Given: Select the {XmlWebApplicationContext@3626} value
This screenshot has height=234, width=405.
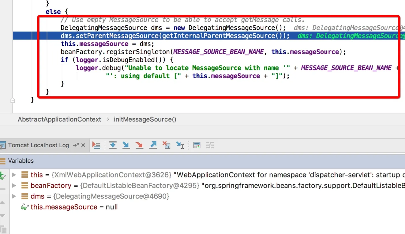Looking at the screenshot, I should [112, 175].
